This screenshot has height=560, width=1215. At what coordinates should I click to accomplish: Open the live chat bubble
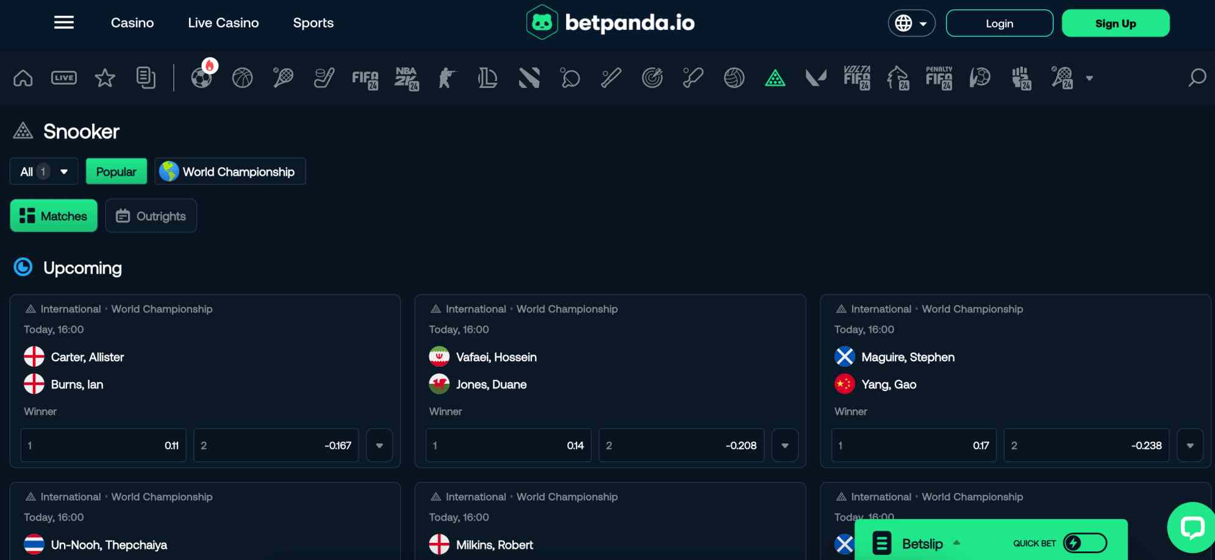(1191, 527)
